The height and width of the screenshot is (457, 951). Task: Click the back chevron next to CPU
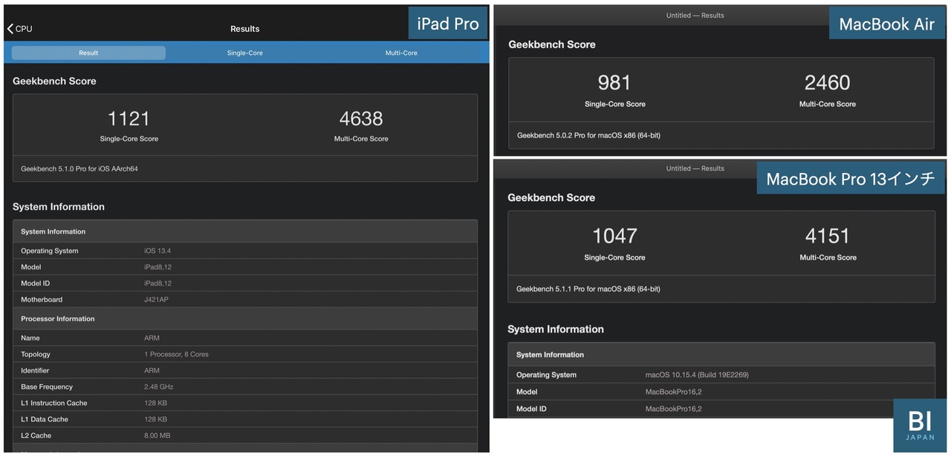pyautogui.click(x=9, y=28)
